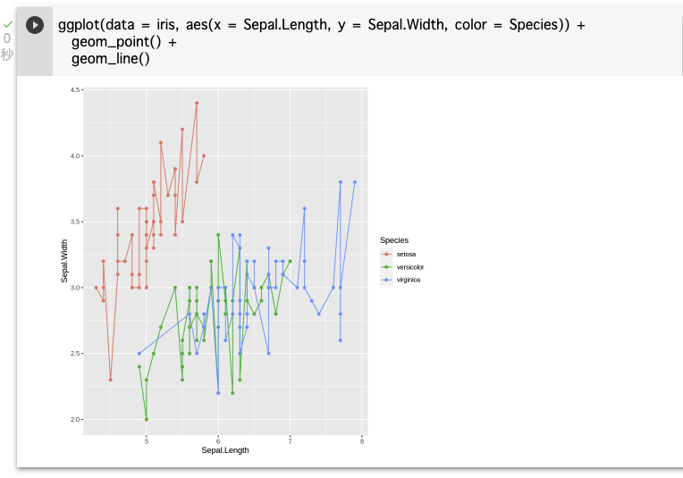Click the versicolor legend label text
This screenshot has height=478, width=683.
410,267
